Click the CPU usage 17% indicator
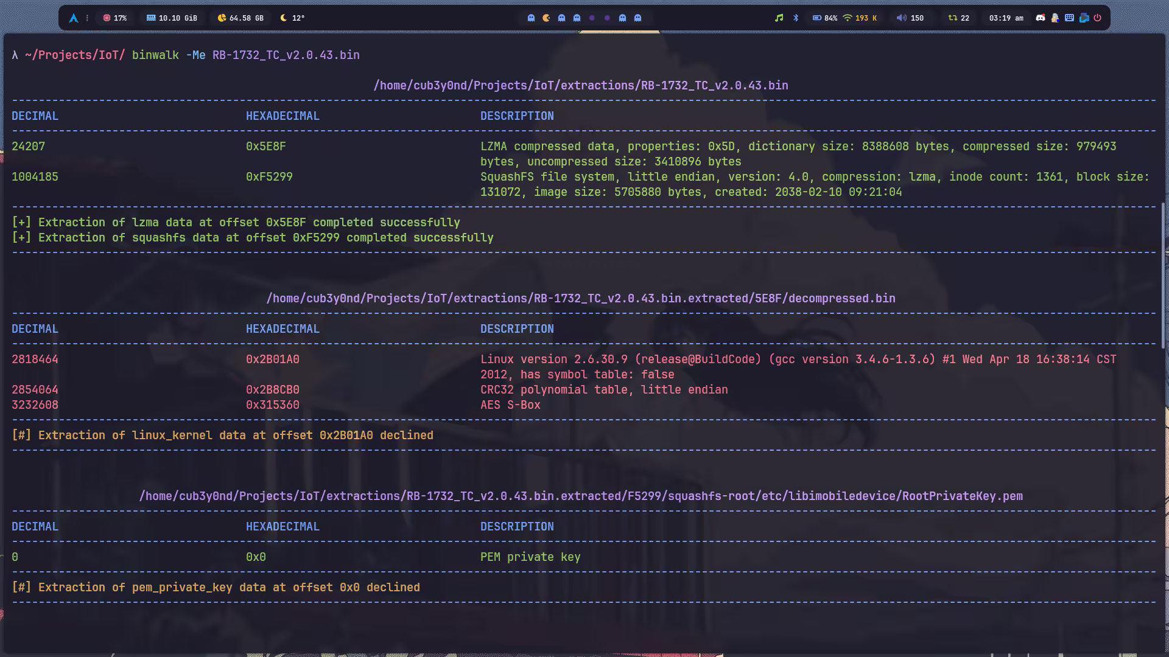 pos(114,18)
